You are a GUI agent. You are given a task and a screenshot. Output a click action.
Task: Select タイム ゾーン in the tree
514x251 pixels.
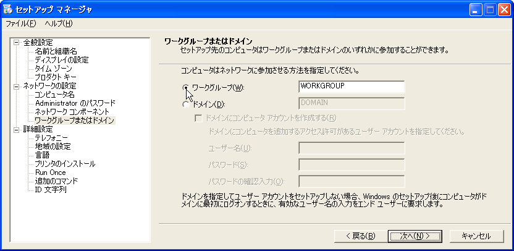pos(53,69)
